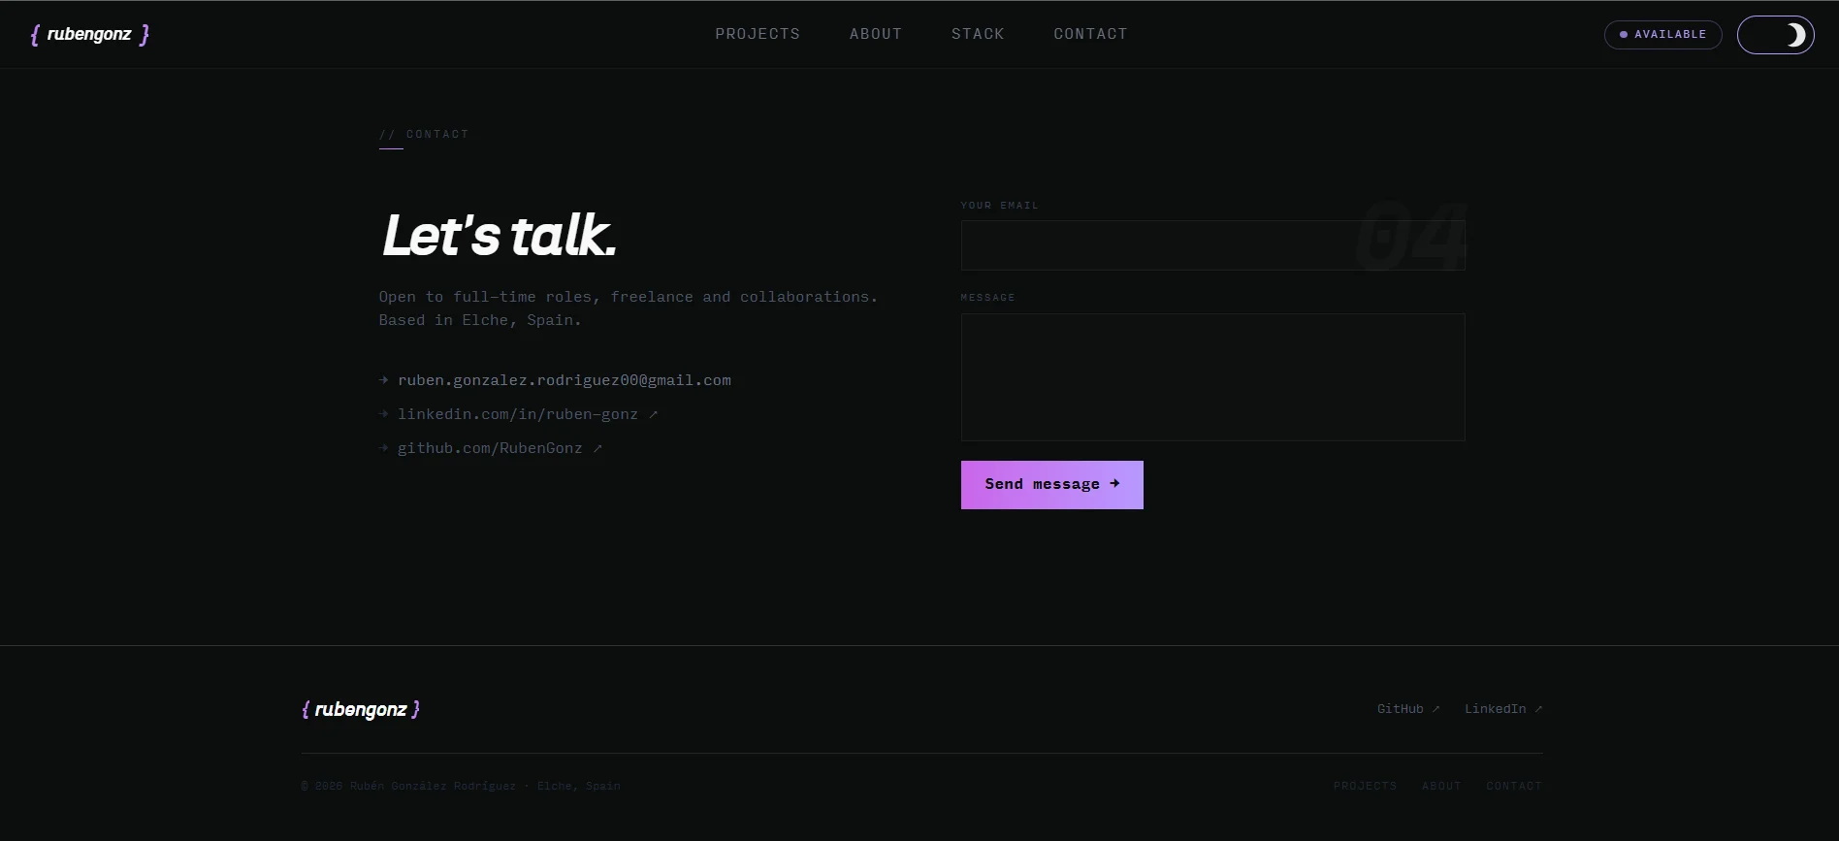Toggle the dark/light theme switch
The width and height of the screenshot is (1839, 841).
click(1775, 35)
